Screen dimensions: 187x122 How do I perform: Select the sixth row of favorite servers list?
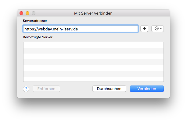coord(93,74)
